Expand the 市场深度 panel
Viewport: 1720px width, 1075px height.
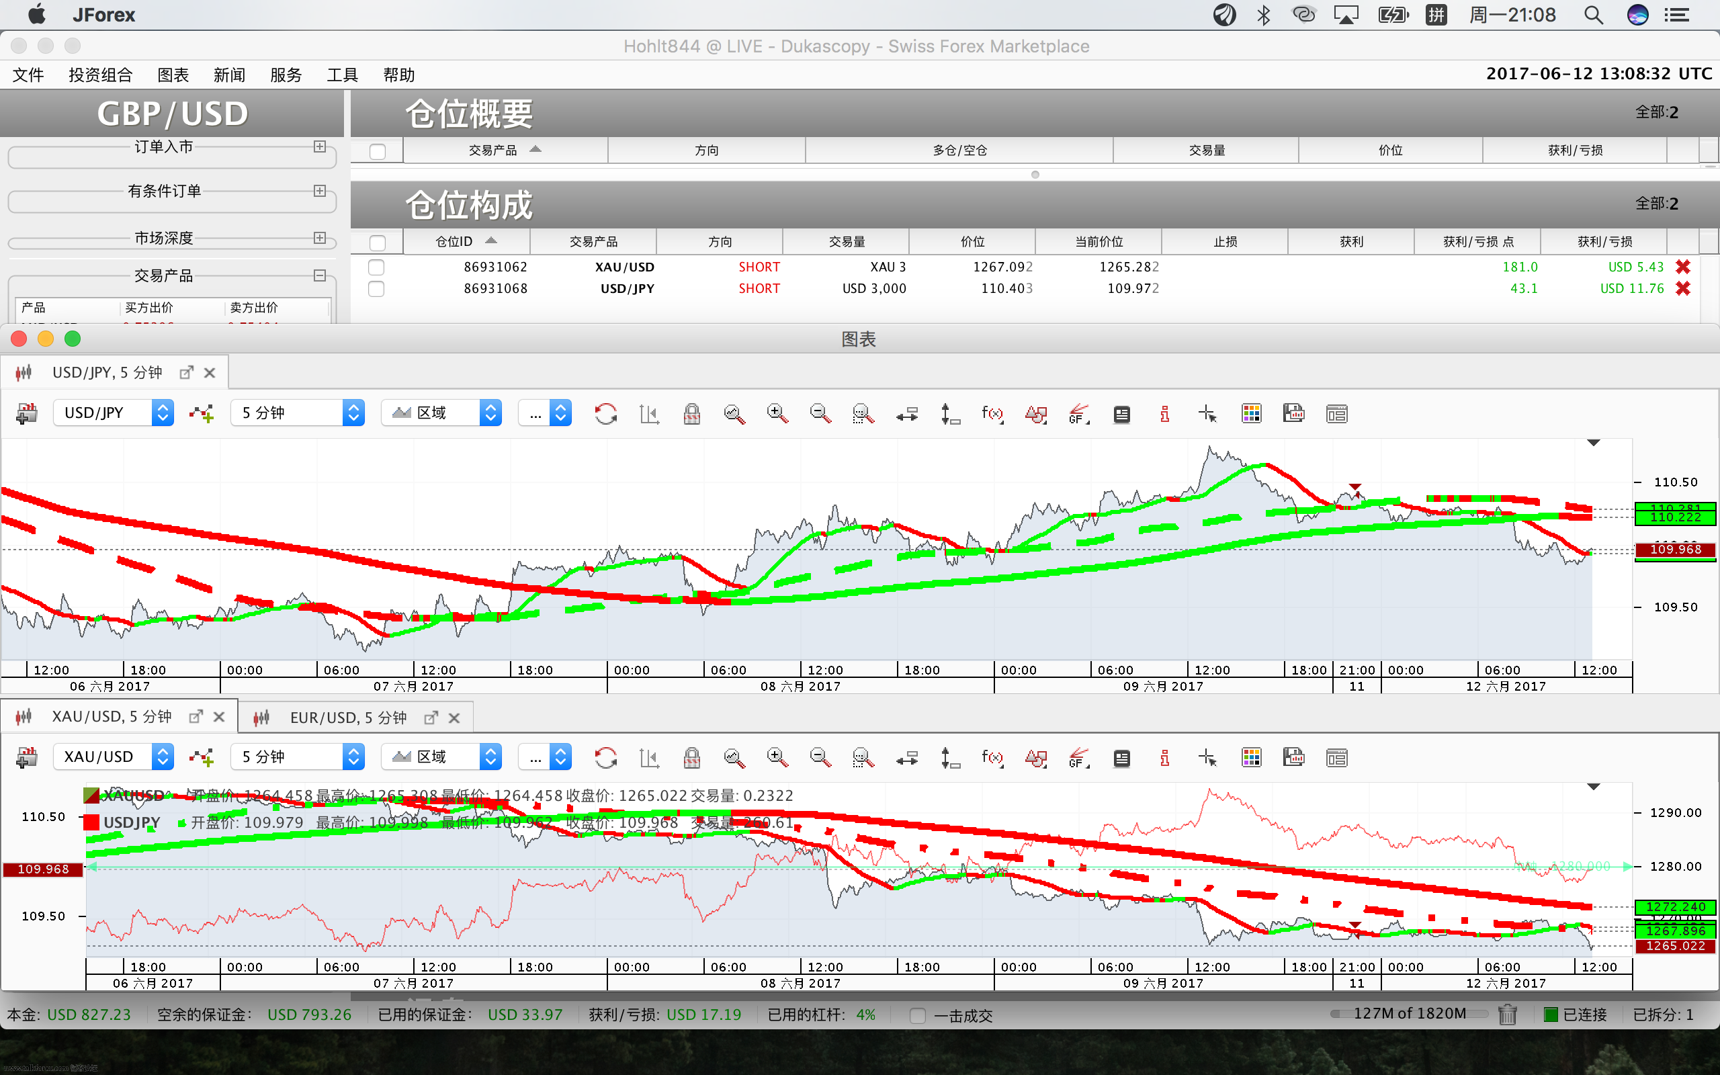point(320,237)
